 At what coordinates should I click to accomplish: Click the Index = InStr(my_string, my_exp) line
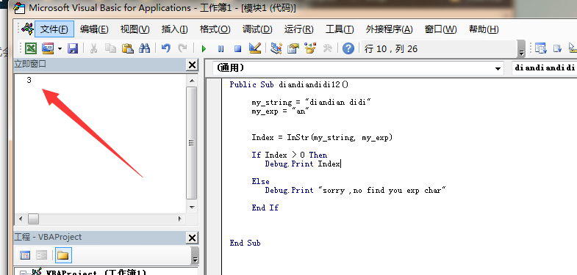323,138
